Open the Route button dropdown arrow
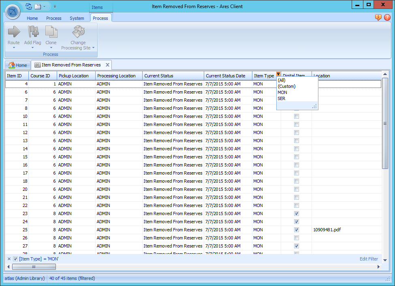This screenshot has height=286, width=395. [x=13, y=47]
